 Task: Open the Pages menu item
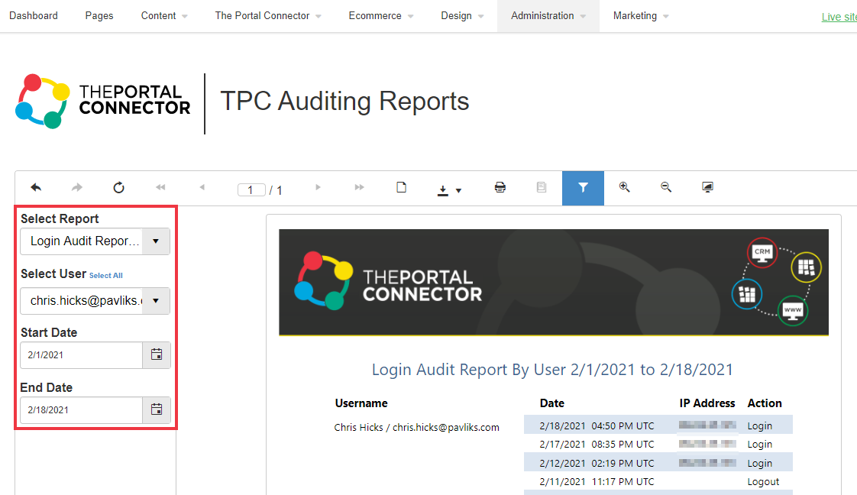99,16
